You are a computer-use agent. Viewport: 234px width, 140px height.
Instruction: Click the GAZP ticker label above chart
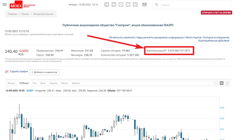click(30, 91)
